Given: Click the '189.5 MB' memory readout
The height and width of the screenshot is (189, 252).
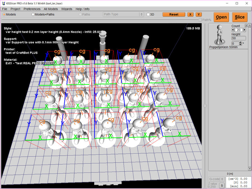Looking at the screenshot, I should click(193, 28).
